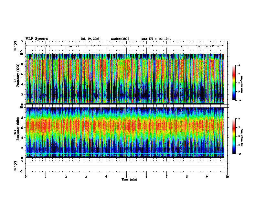The image size is (256, 198).
Task: Click the "-9" label on ch.2 color bar
Action: pyautogui.click(x=239, y=145)
